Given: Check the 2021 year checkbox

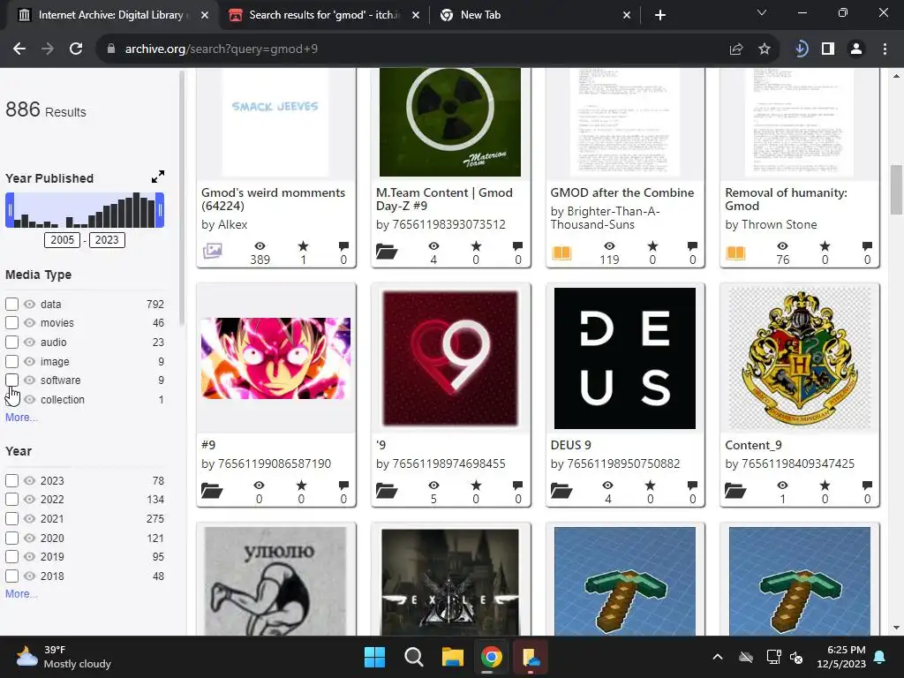Looking at the screenshot, I should click(x=11, y=518).
